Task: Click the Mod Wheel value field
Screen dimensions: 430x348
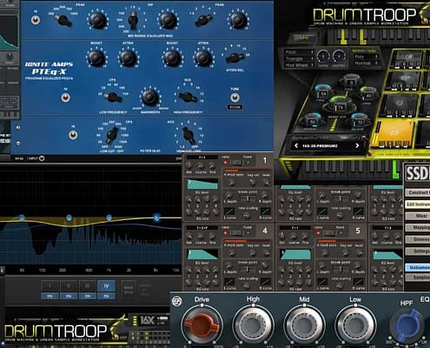Action: pos(299,65)
